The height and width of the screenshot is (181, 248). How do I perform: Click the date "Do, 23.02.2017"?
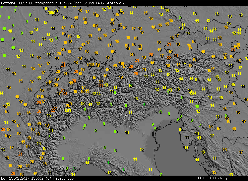13,178
